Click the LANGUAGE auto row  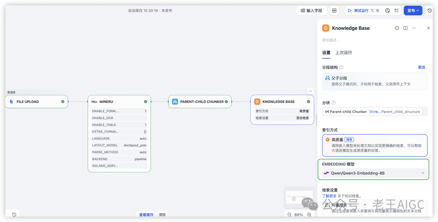point(119,139)
